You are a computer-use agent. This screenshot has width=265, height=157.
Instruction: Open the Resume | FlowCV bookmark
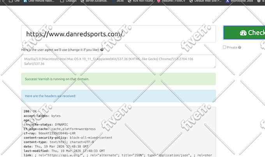171,1
